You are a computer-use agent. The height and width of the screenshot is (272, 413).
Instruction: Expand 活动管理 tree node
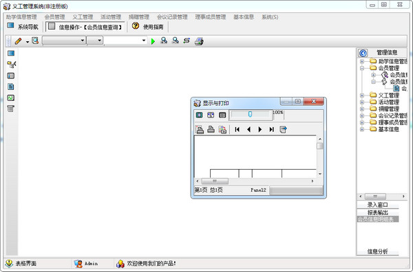click(x=362, y=102)
